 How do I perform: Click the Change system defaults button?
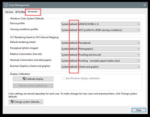point(26,102)
